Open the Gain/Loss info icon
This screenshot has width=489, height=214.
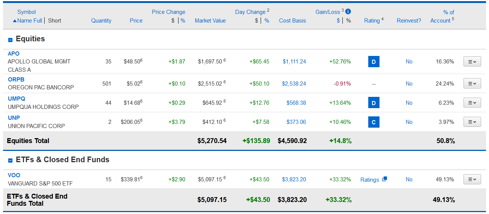coord(348,12)
